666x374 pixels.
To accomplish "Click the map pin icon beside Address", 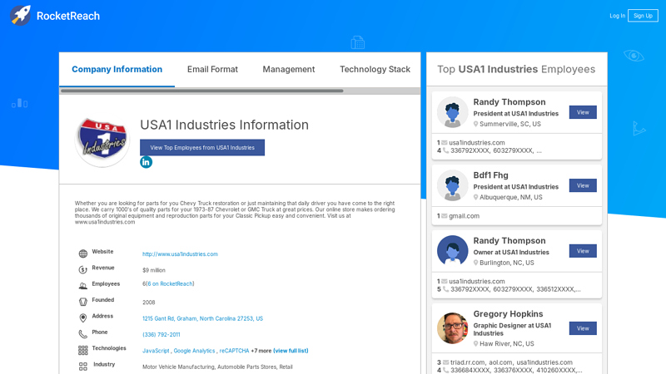I will [x=82, y=318].
